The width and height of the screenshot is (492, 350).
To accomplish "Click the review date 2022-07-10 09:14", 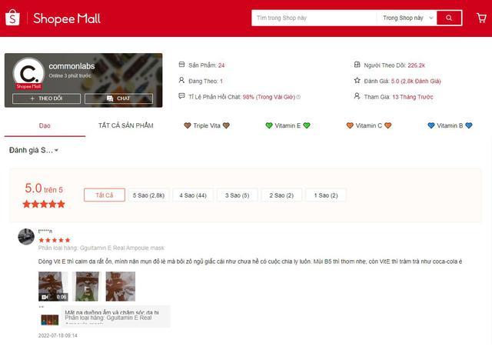I will click(58, 335).
